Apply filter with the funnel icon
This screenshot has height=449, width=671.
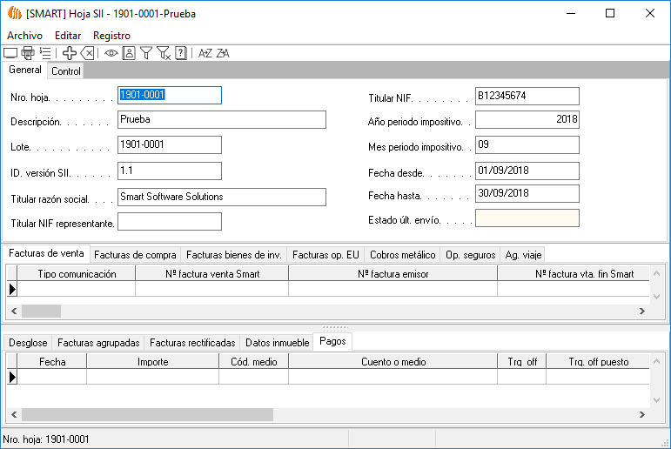click(146, 53)
